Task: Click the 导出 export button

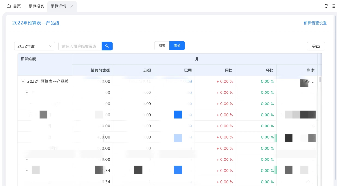Action: pos(316,46)
